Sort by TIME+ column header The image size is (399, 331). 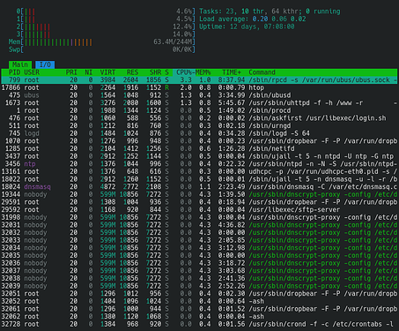click(232, 72)
